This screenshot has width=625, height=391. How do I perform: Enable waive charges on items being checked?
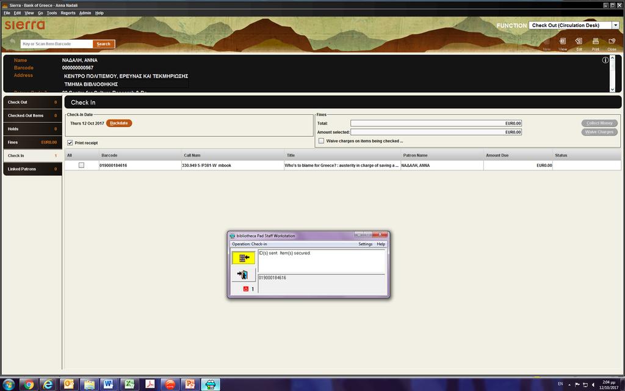(321, 141)
